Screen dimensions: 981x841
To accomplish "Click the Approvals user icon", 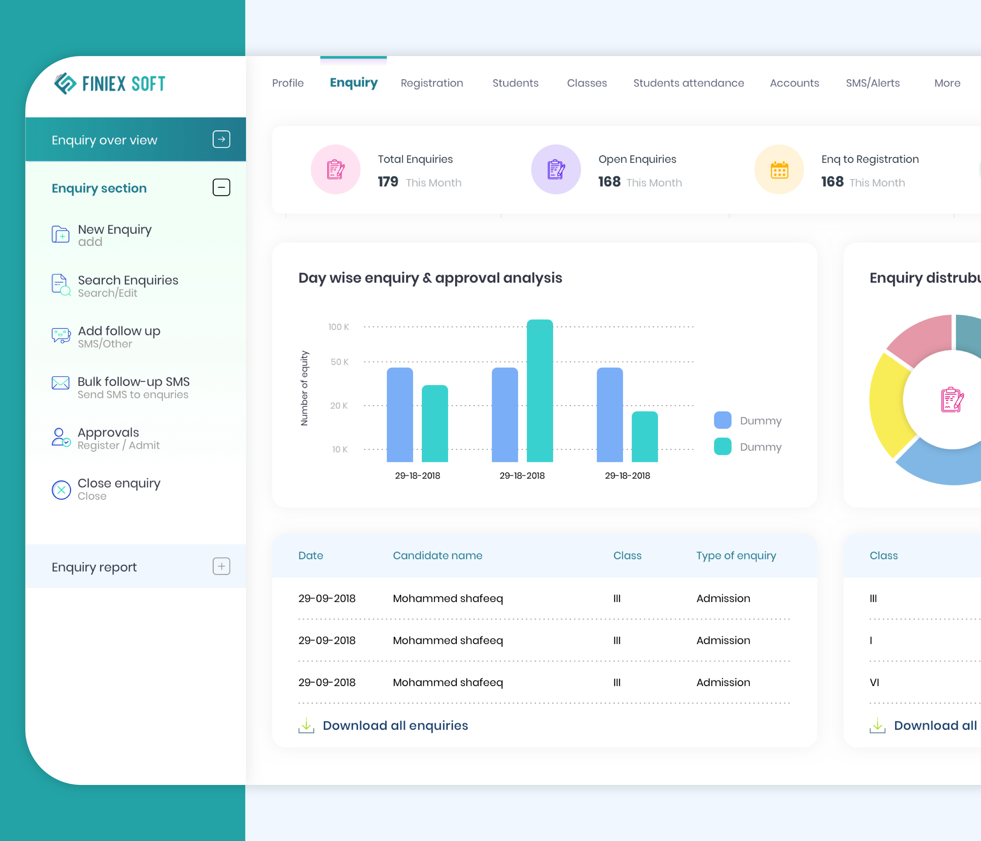I will pyautogui.click(x=61, y=437).
